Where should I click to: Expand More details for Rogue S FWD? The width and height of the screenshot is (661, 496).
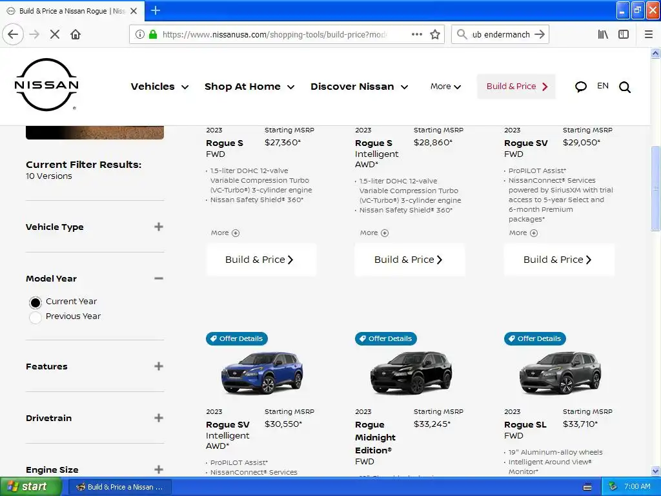click(225, 232)
